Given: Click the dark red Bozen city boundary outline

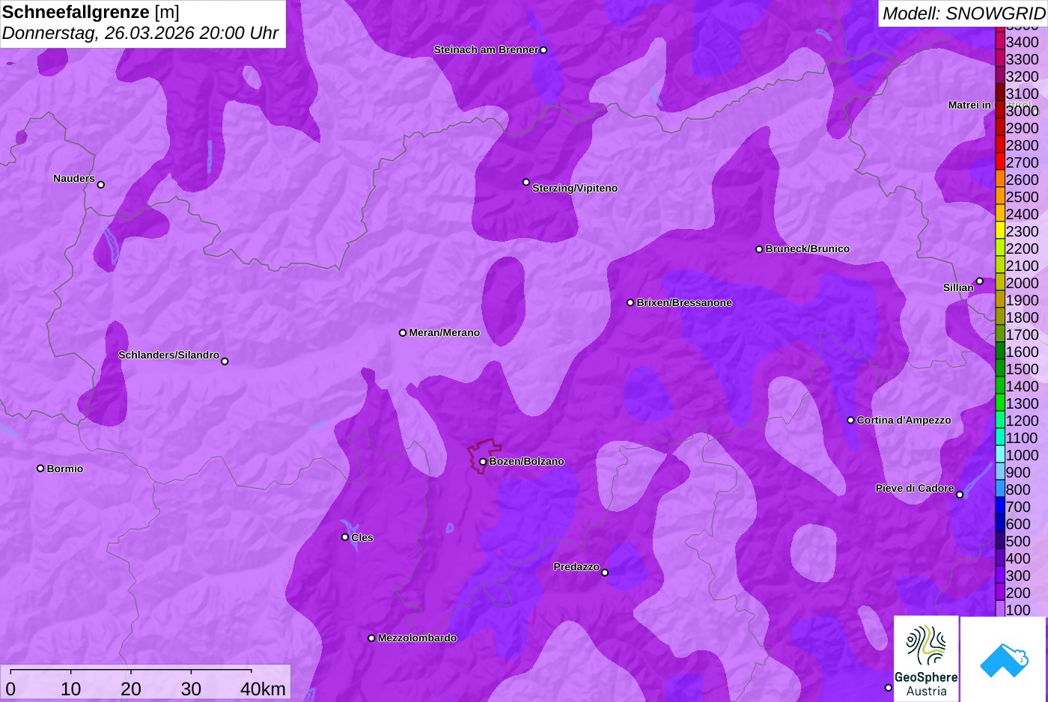Looking at the screenshot, I should tap(484, 456).
